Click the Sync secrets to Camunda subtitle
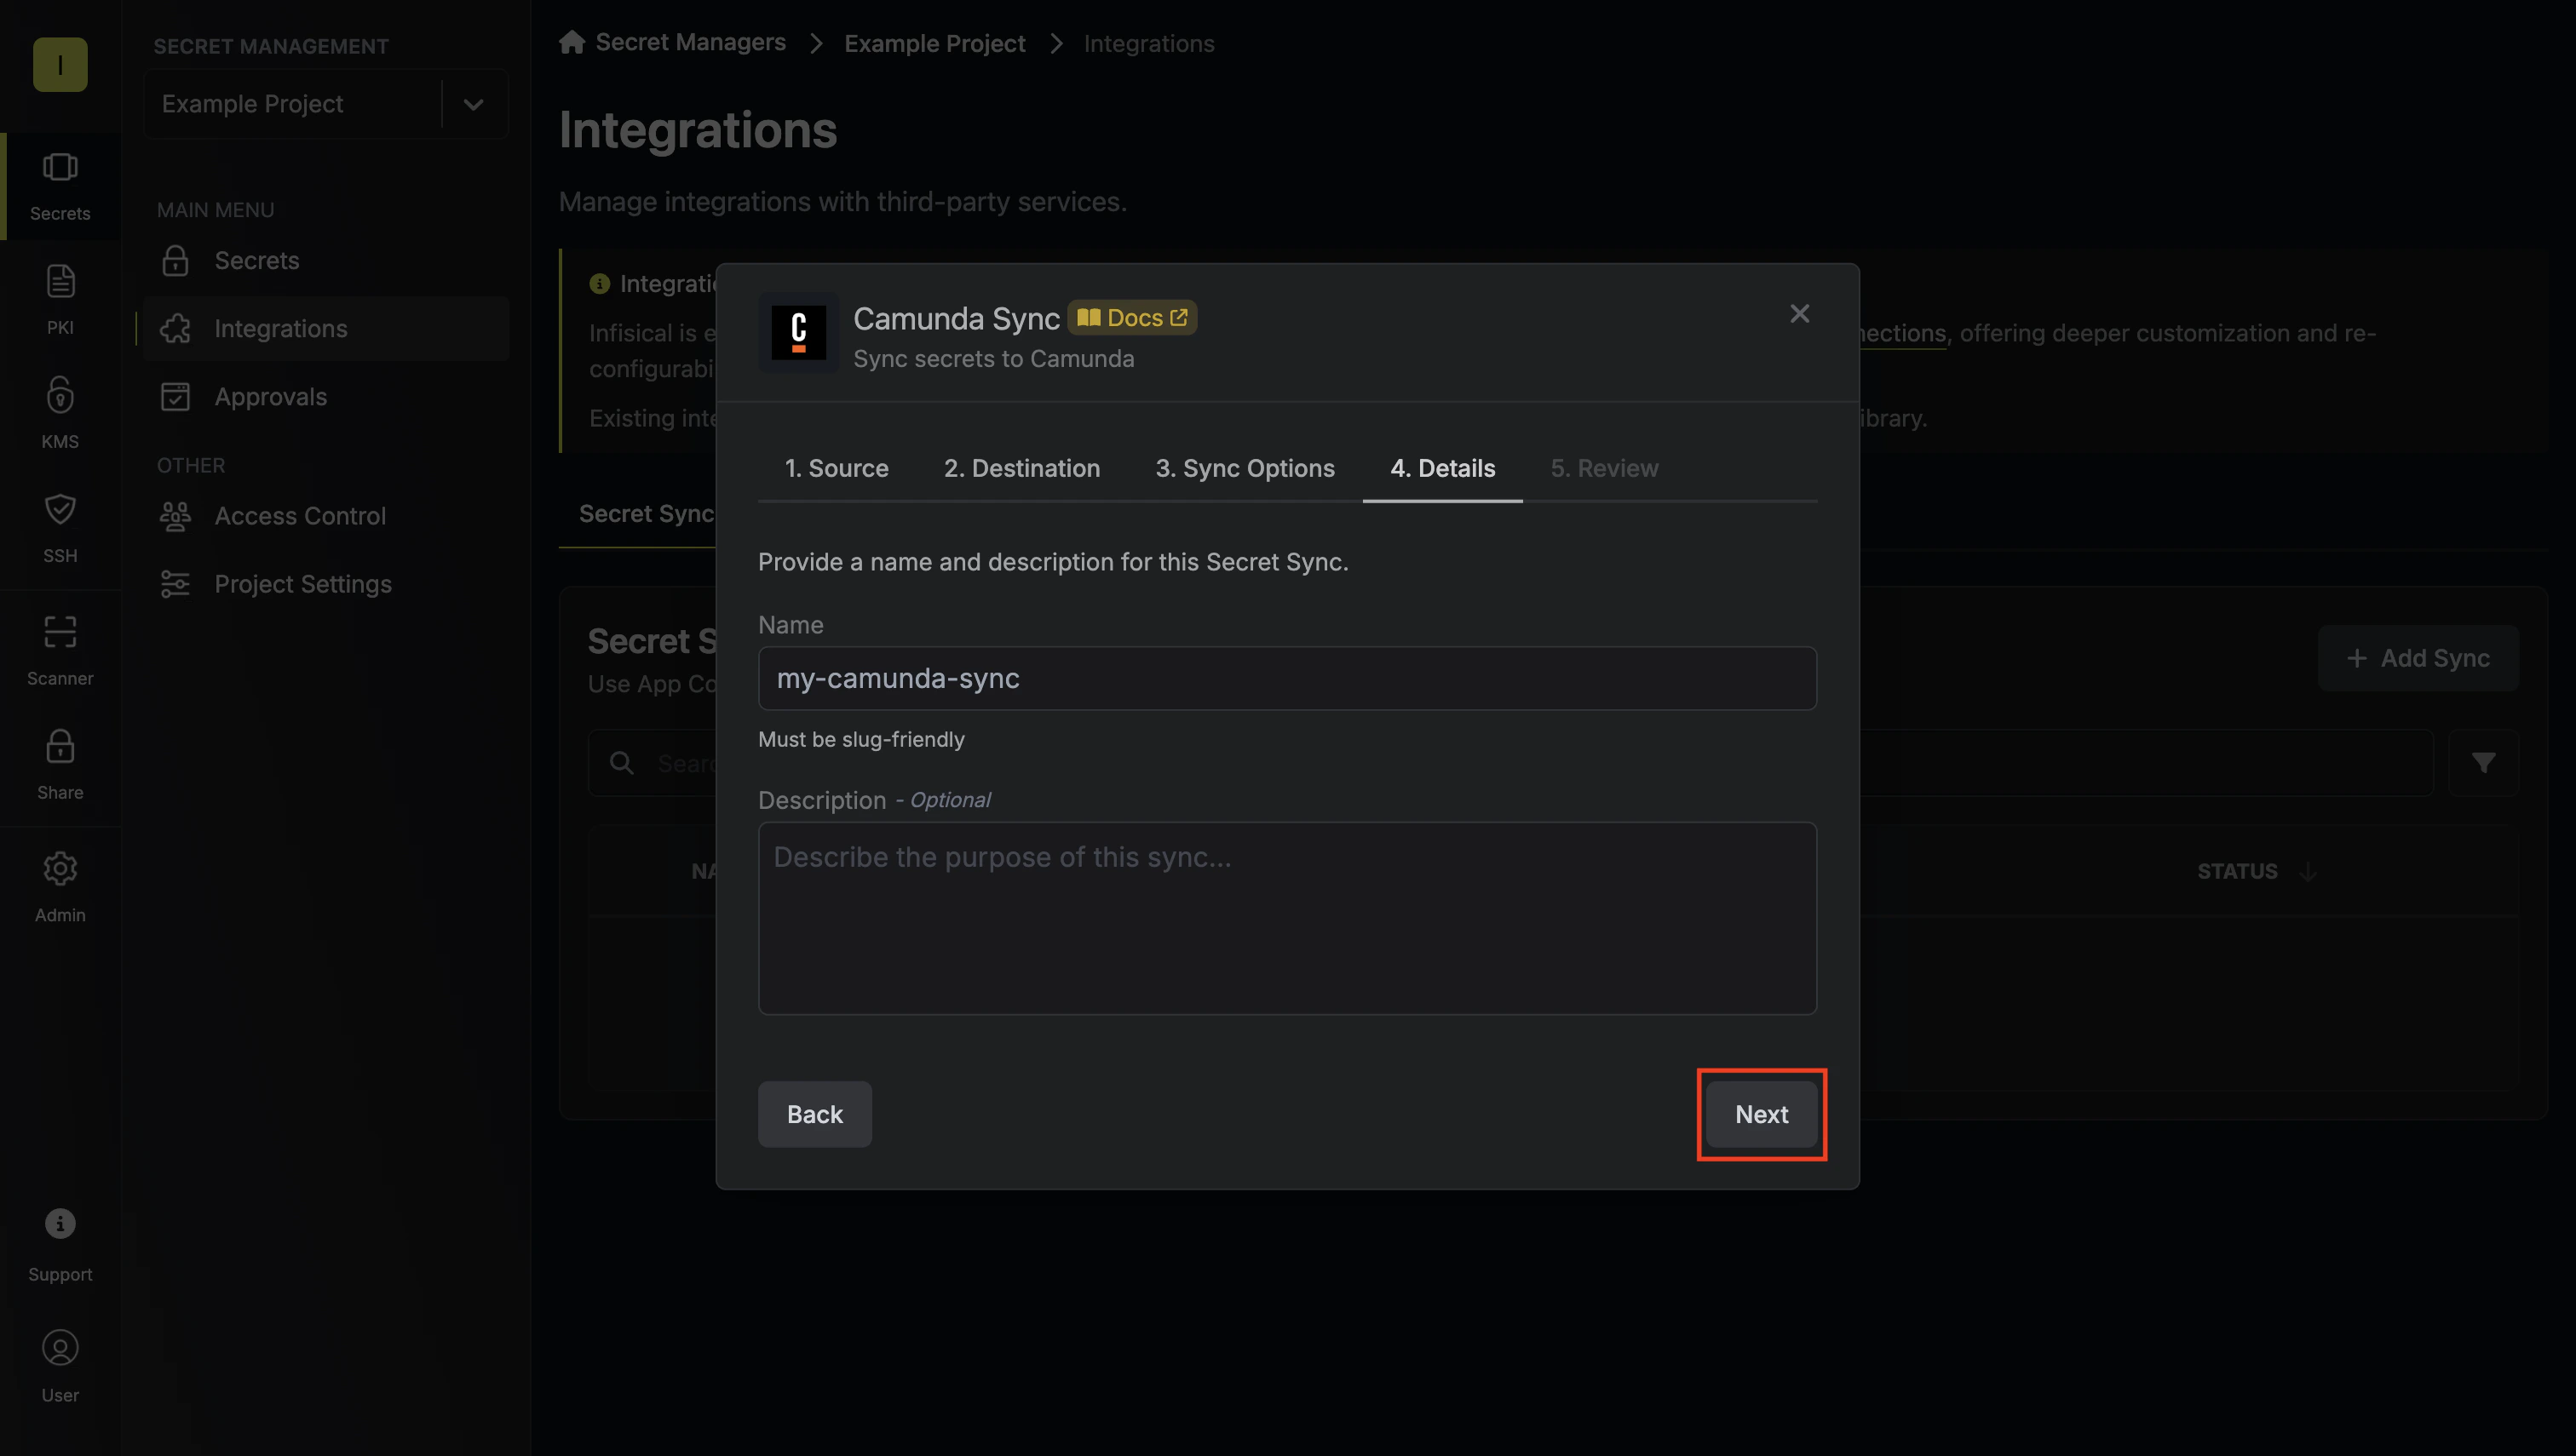Screen dimensions: 2576x1456 click(x=993, y=358)
